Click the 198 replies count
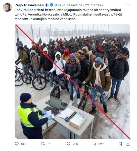The height and width of the screenshot is (151, 137). tap(23, 144)
